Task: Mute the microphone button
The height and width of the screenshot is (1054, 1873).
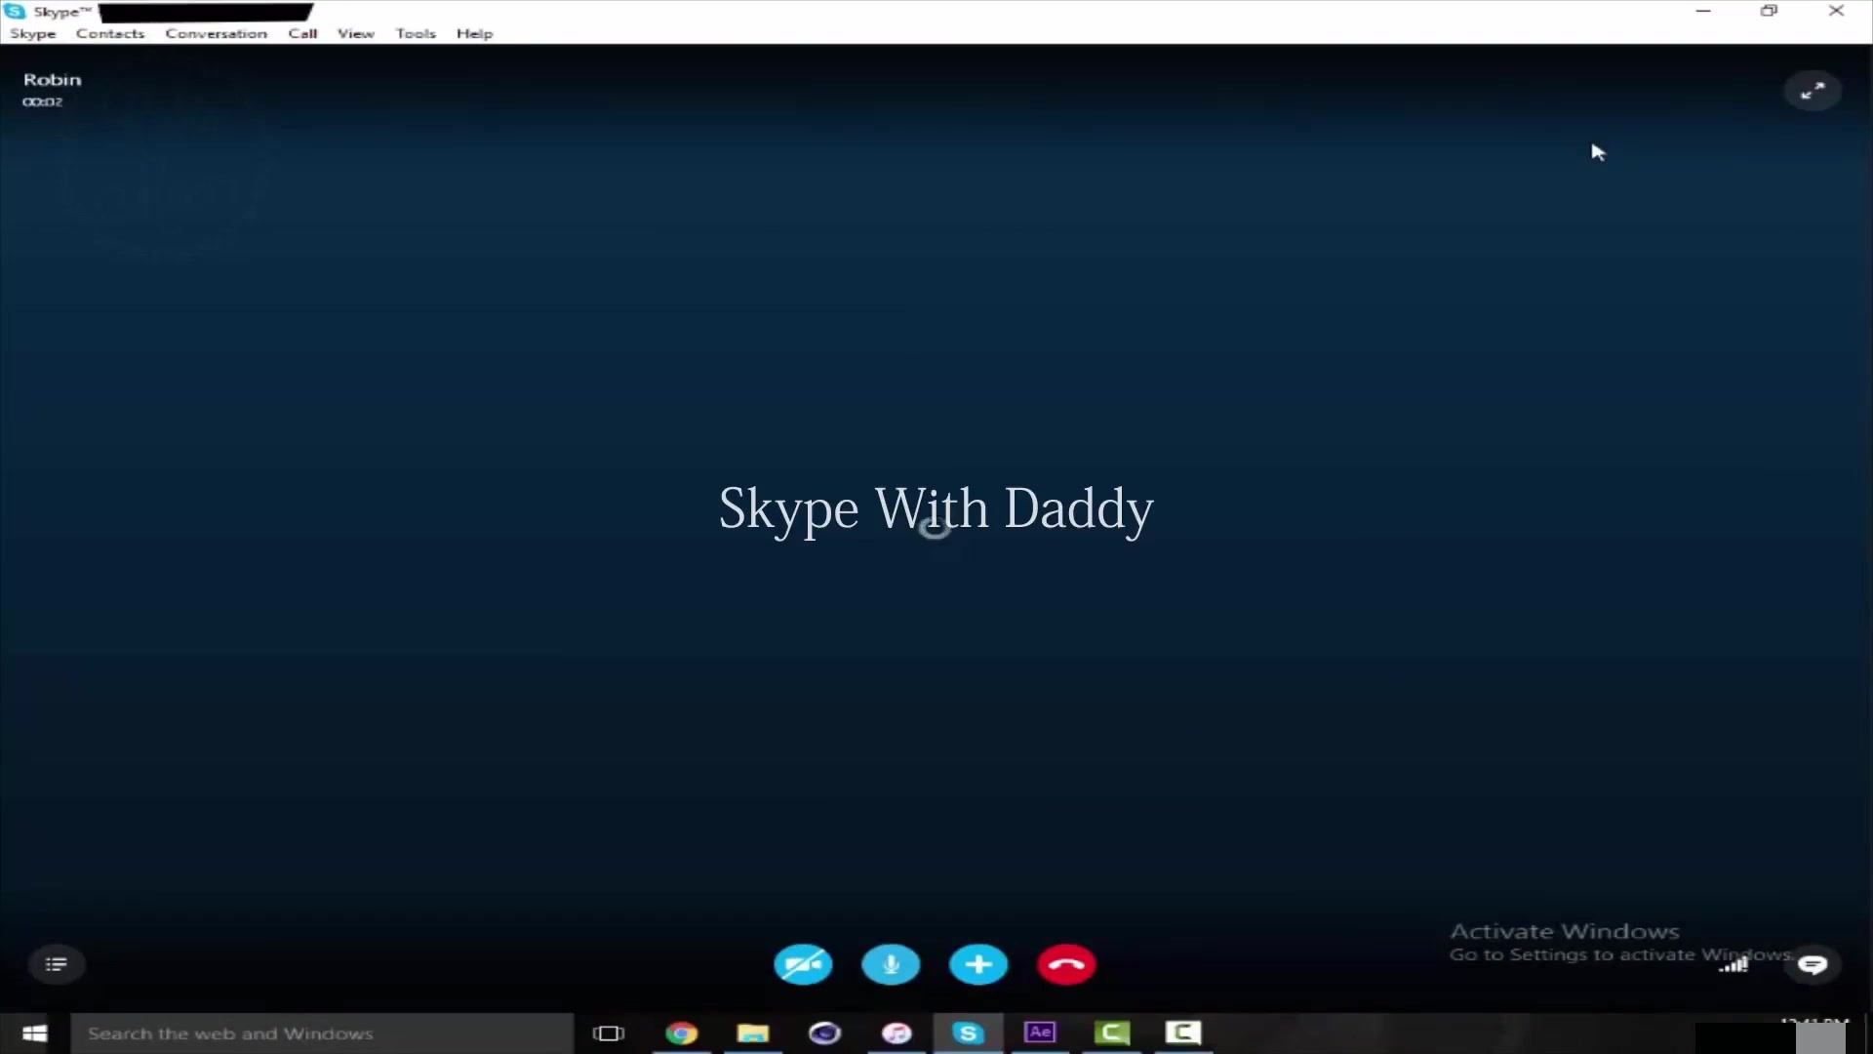Action: tap(891, 965)
